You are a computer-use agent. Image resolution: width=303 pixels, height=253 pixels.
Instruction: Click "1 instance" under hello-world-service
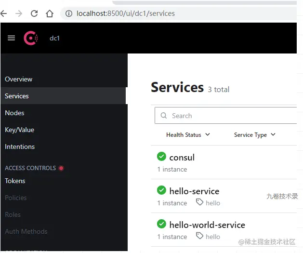[172, 237]
